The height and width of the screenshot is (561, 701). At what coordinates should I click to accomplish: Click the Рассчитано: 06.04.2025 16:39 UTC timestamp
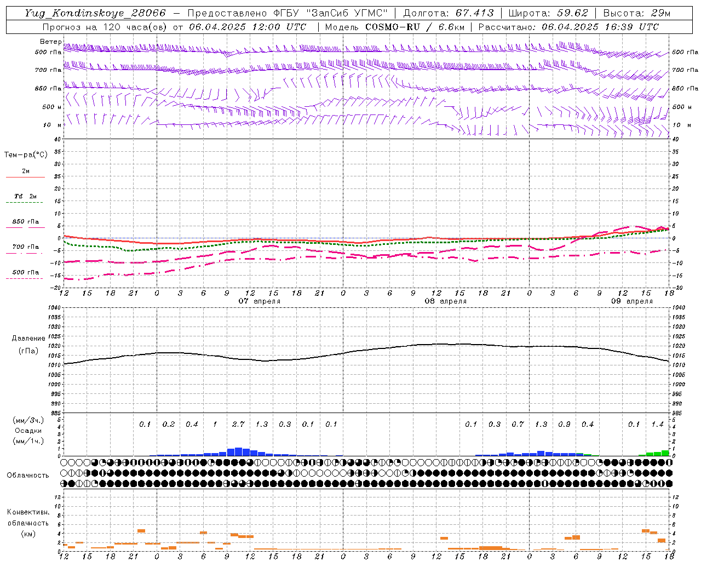(568, 27)
